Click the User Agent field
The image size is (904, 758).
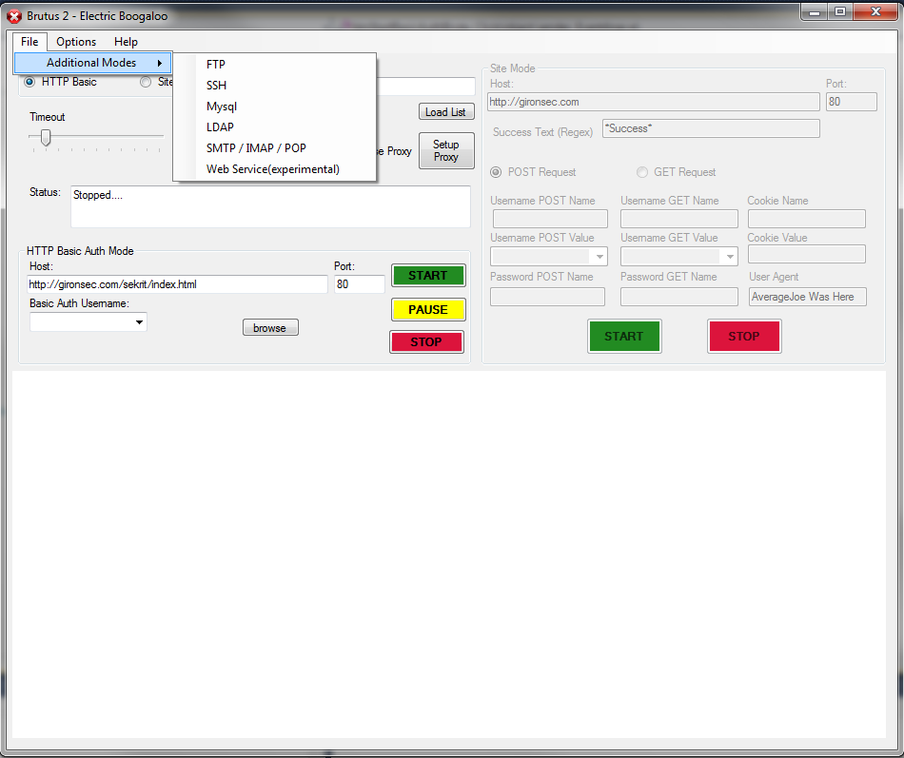[x=808, y=297]
